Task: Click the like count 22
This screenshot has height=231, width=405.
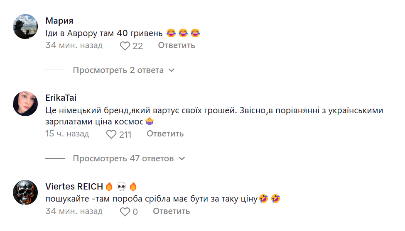Action: click(137, 46)
